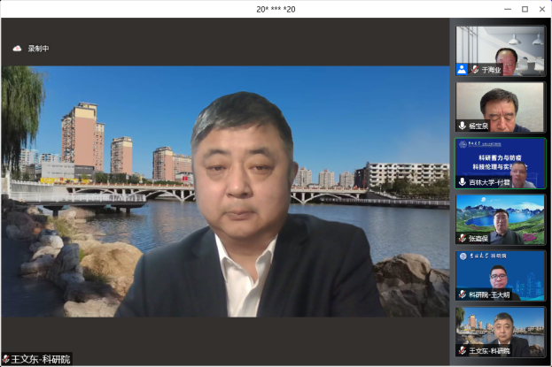Image resolution: width=552 pixels, height=367 pixels.
Task: Click the microphone icon beside 杨宝泉
Action: click(463, 126)
